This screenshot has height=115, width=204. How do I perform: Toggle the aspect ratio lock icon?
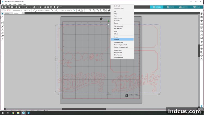tap(52, 10)
